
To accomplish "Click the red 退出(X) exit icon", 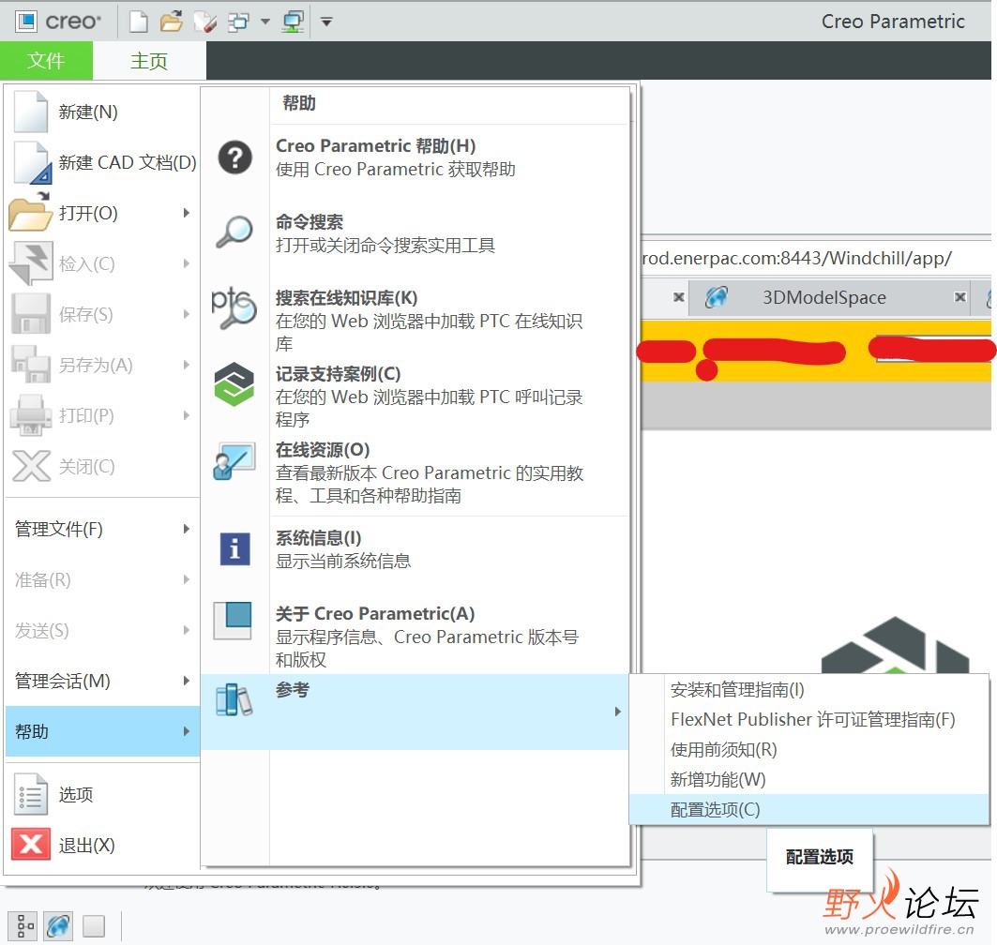I will tap(31, 845).
